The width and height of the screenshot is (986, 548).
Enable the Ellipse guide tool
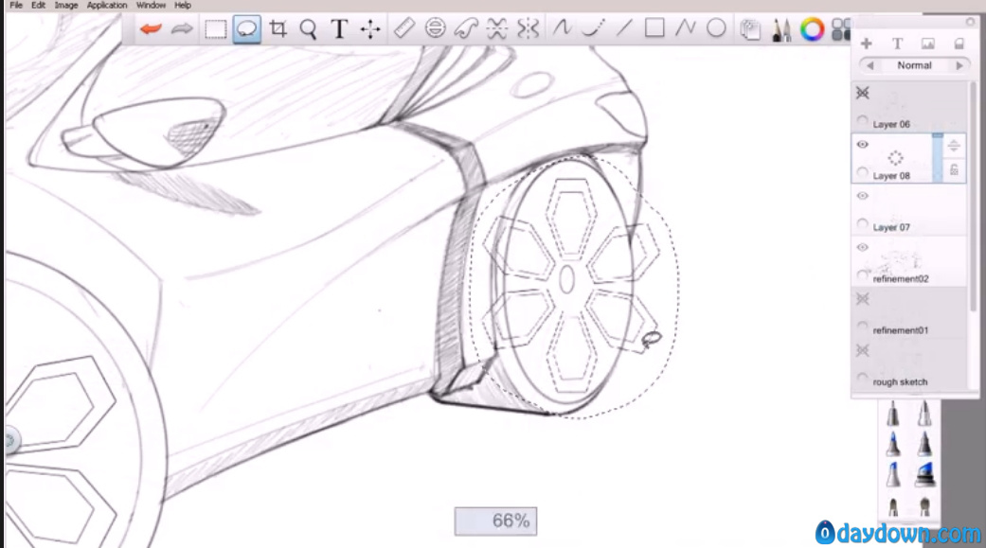[x=435, y=28]
